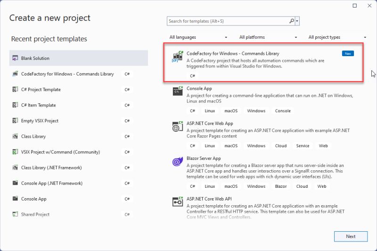Click the ASP.NET Core Web App globe icon
377x251 pixels.
pyautogui.click(x=178, y=126)
